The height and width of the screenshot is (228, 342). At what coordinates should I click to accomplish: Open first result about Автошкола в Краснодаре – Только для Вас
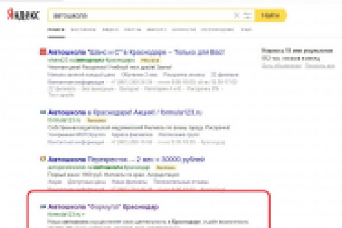click(136, 52)
